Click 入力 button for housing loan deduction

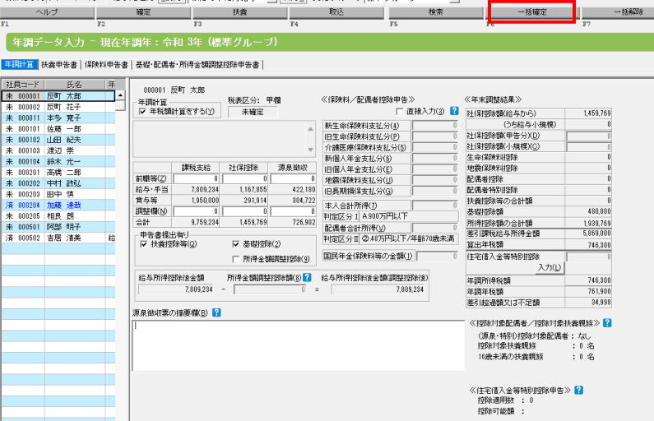click(548, 268)
